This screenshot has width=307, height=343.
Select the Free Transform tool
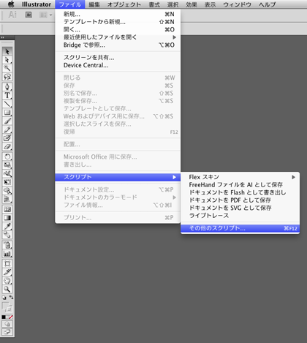point(7,182)
